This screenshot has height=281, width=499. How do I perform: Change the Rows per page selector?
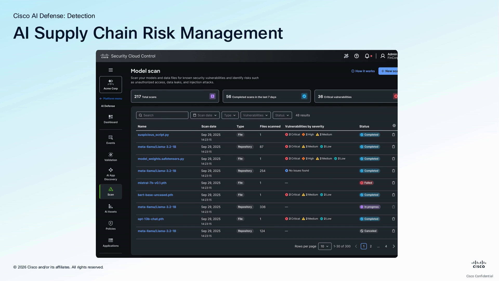click(x=325, y=246)
